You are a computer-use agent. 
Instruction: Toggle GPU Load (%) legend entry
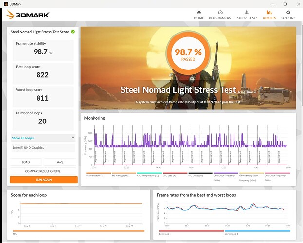175,174
